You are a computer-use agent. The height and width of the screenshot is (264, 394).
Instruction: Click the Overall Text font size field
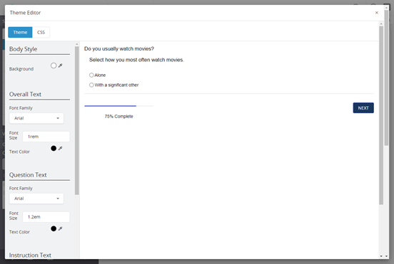coord(46,137)
